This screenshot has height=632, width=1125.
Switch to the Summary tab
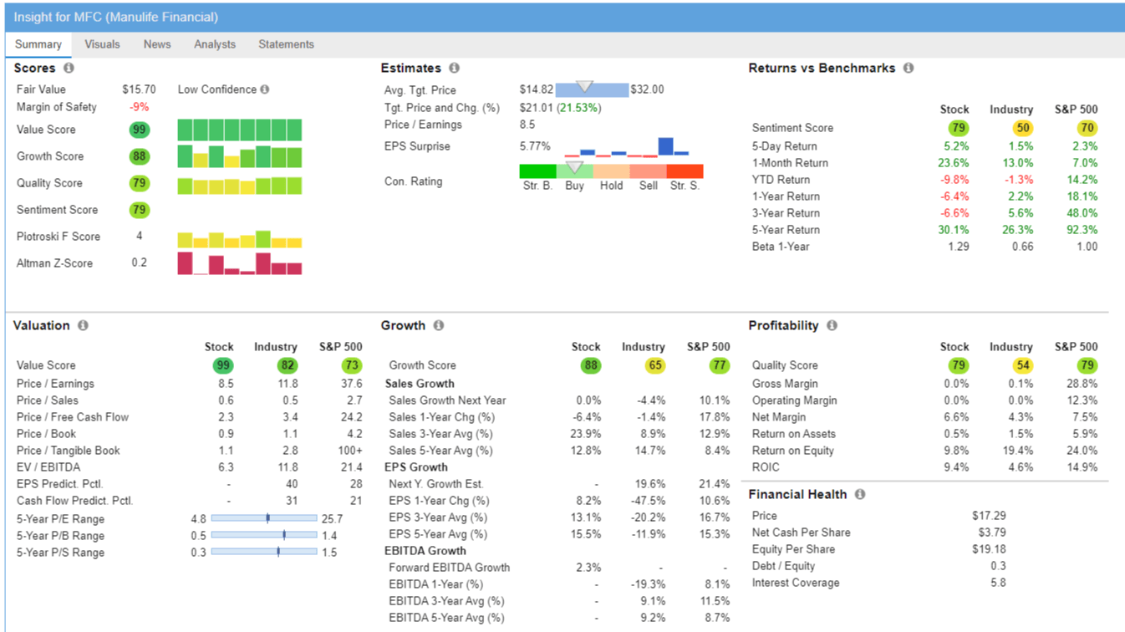(38, 44)
